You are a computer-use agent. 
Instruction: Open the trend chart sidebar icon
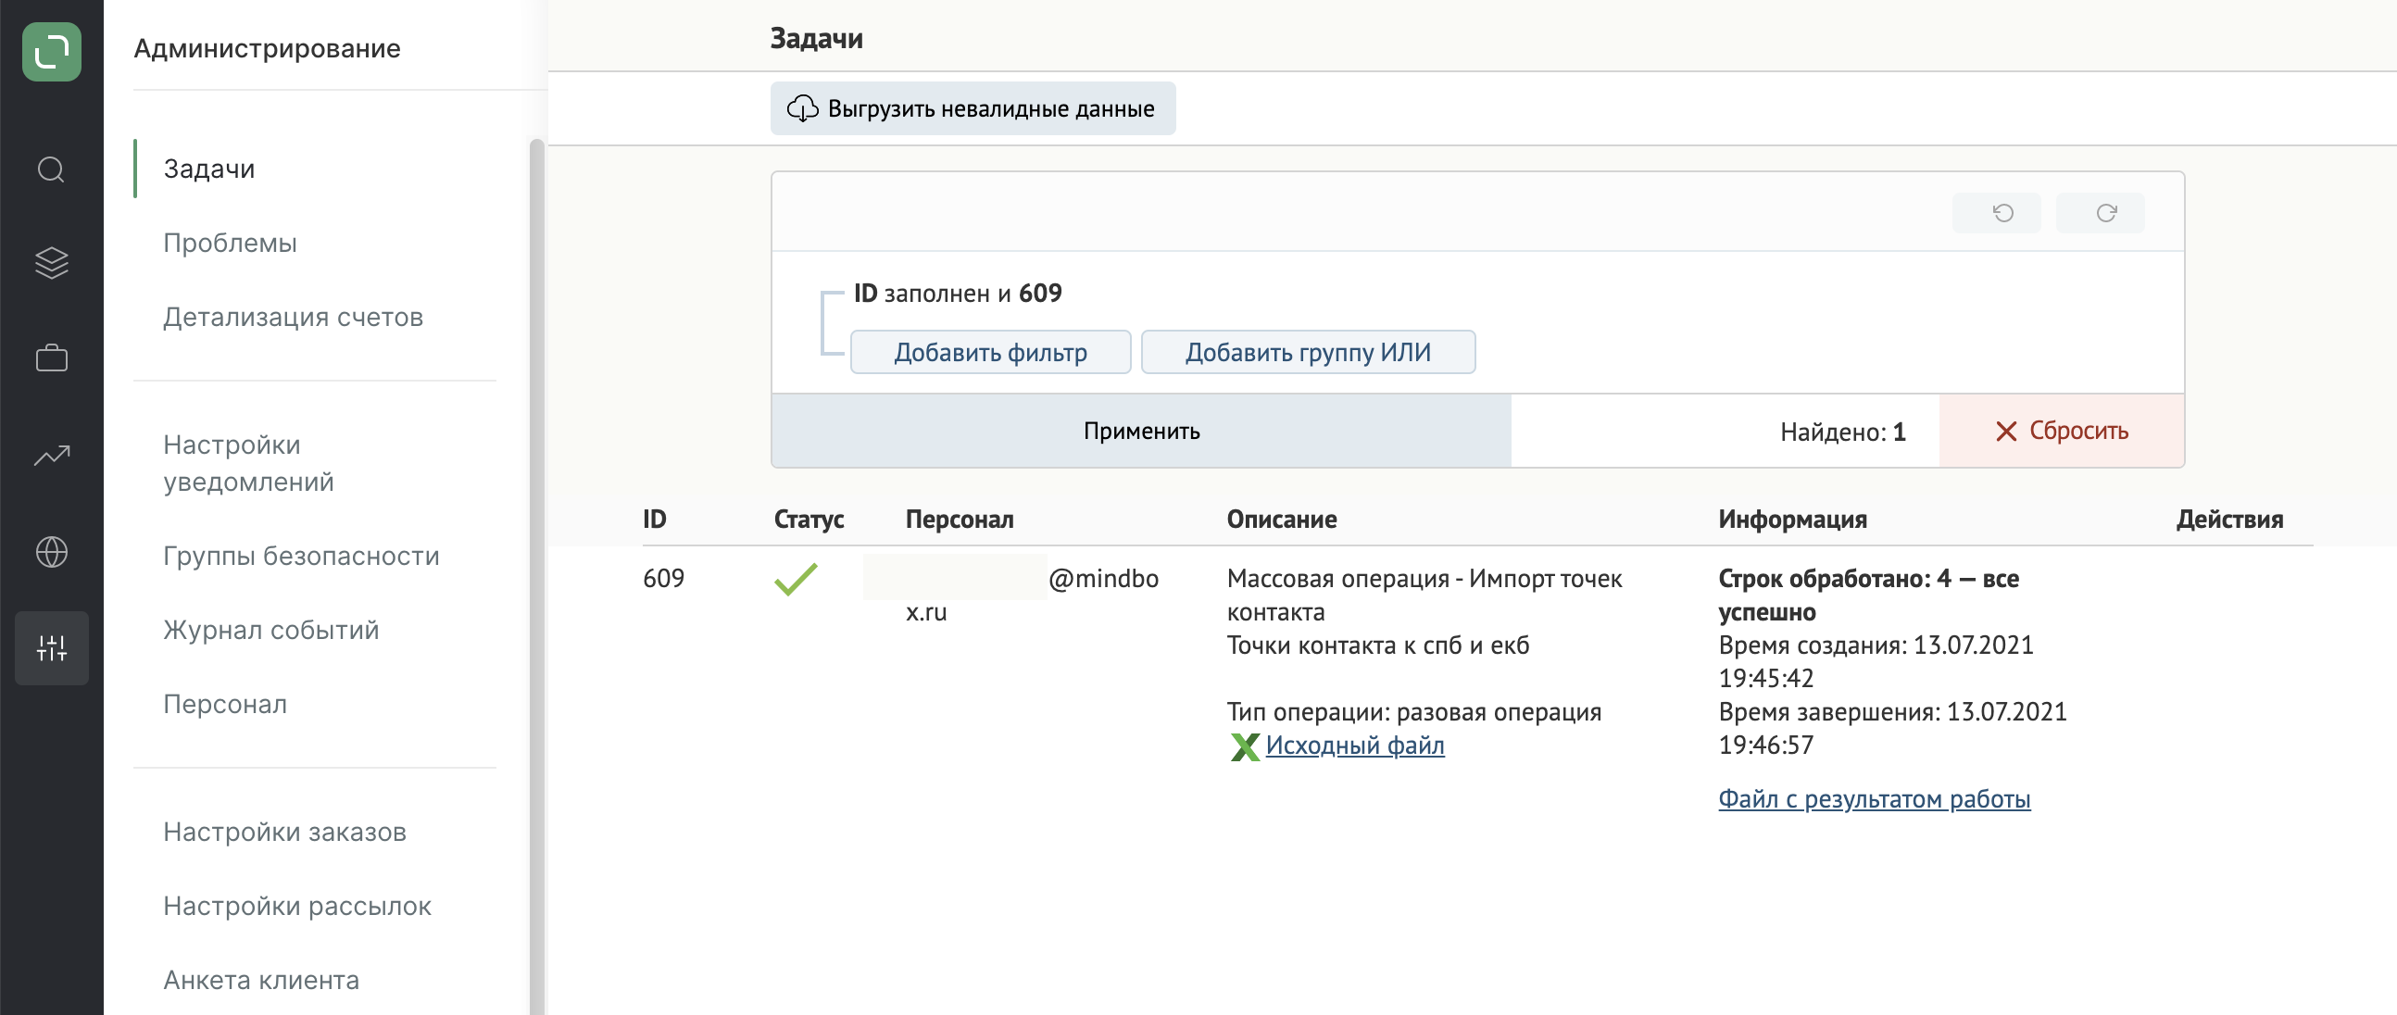pyautogui.click(x=51, y=455)
